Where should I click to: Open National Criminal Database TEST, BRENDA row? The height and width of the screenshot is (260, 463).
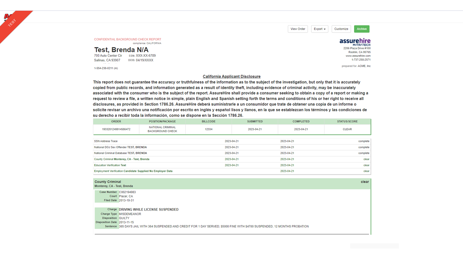click(120, 153)
